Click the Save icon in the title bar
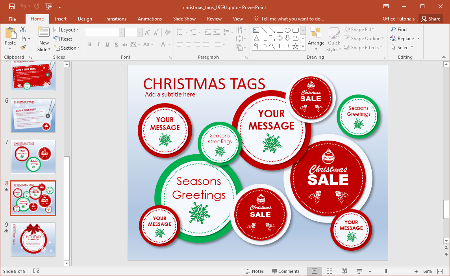Image resolution: width=450 pixels, height=276 pixels. (x=12, y=6)
